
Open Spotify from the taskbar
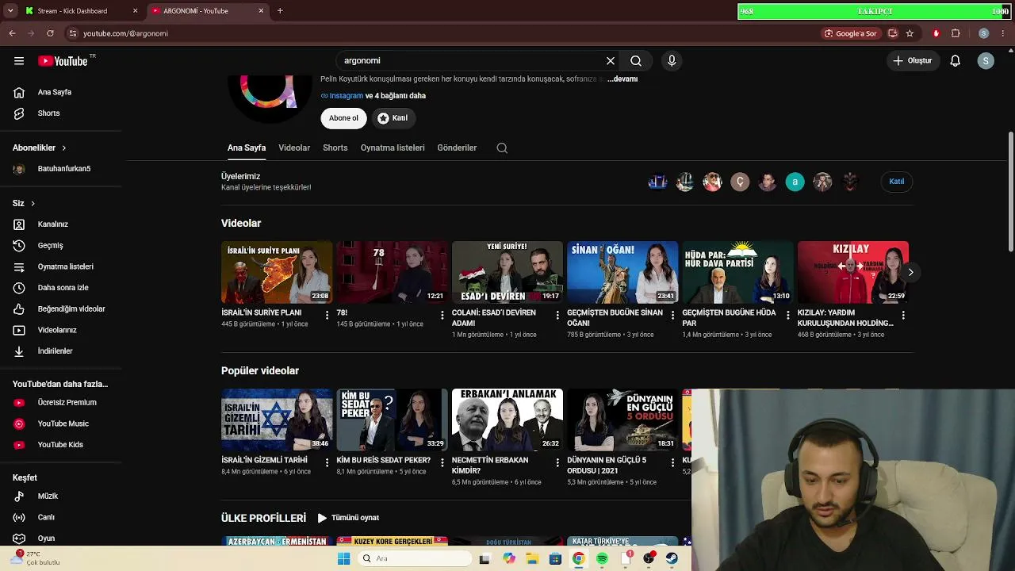click(602, 558)
